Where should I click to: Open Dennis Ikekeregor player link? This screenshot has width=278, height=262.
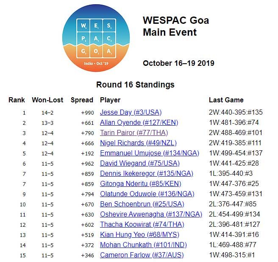point(147,174)
